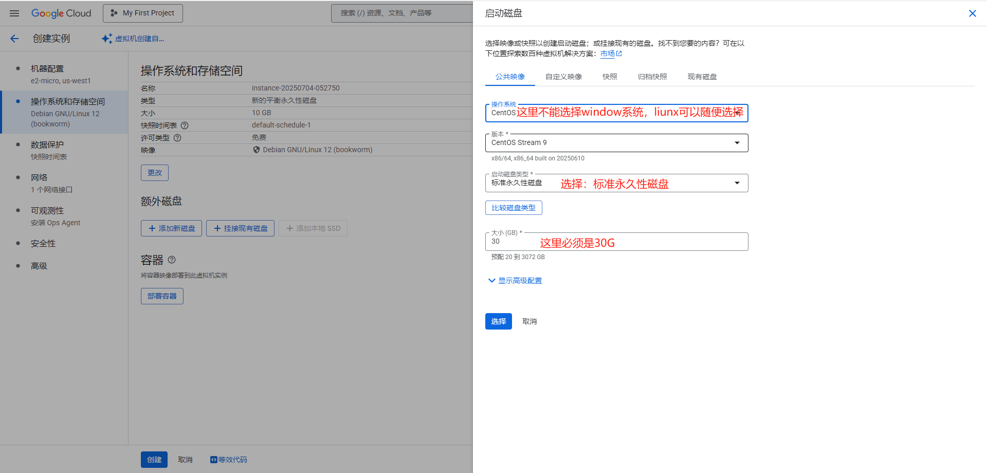Click 取消 in the bottom bar
Screen dimensions: 987x473
[x=185, y=460]
